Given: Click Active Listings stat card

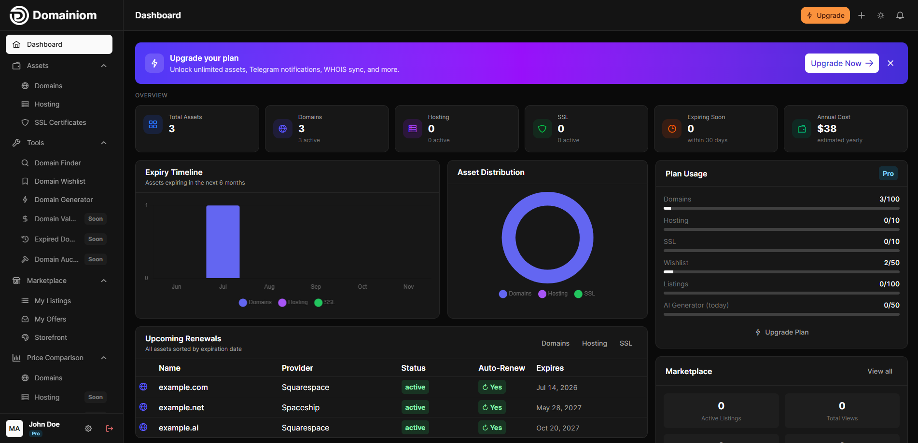Looking at the screenshot, I should pos(721,411).
